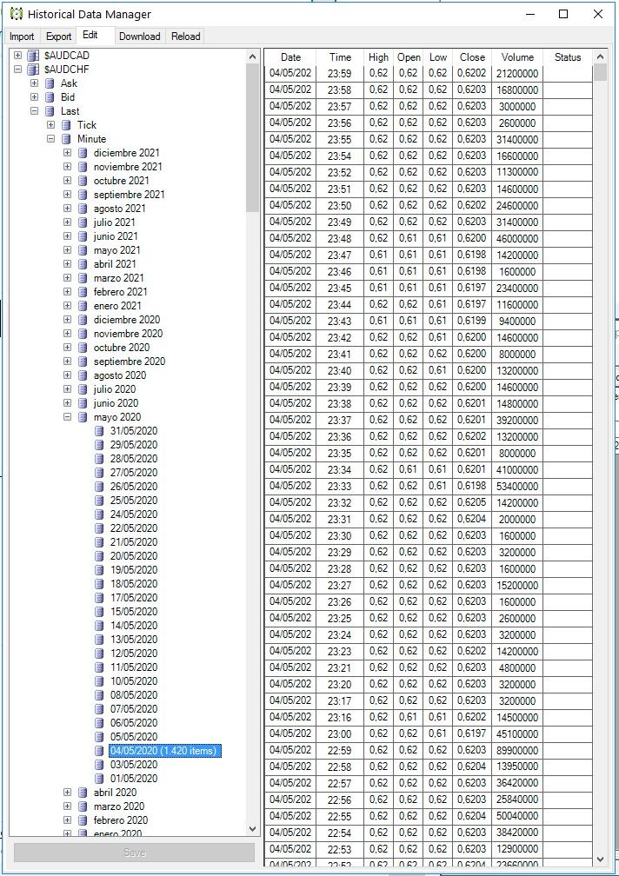Click the data table scroll down arrow
Viewport: 619px width, 876px height.
pos(600,859)
